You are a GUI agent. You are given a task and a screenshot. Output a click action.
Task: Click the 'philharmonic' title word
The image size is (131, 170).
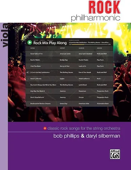click(95, 18)
